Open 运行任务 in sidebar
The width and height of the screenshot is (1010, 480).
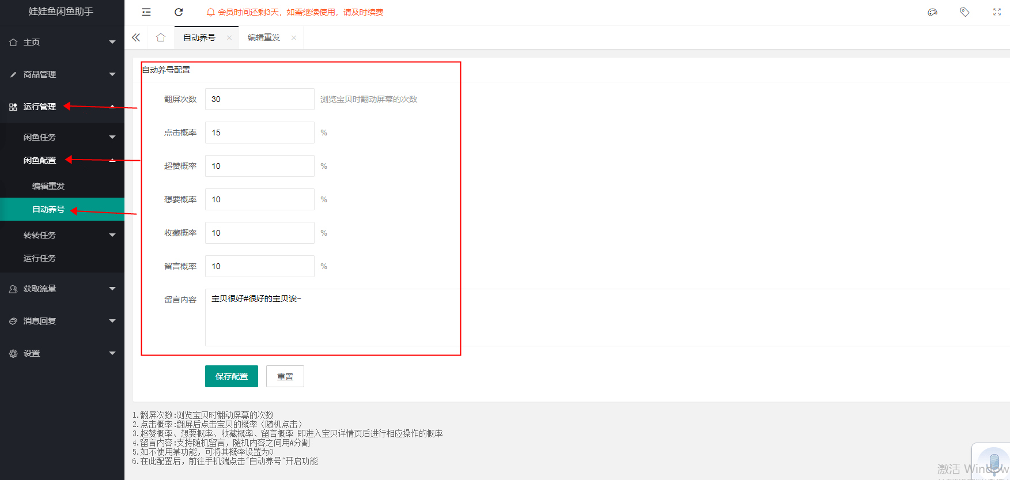[x=62, y=258]
